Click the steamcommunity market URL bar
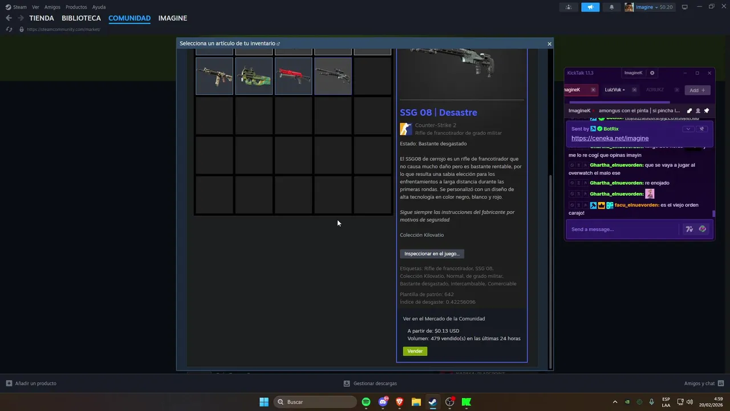Viewport: 730px width, 411px height. click(63, 29)
